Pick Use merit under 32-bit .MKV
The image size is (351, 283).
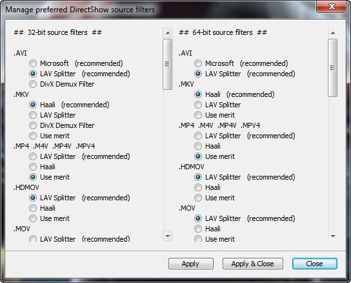coord(33,136)
